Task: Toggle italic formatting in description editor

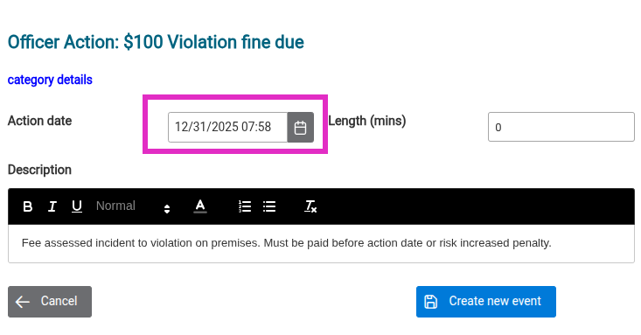Action: click(x=52, y=206)
